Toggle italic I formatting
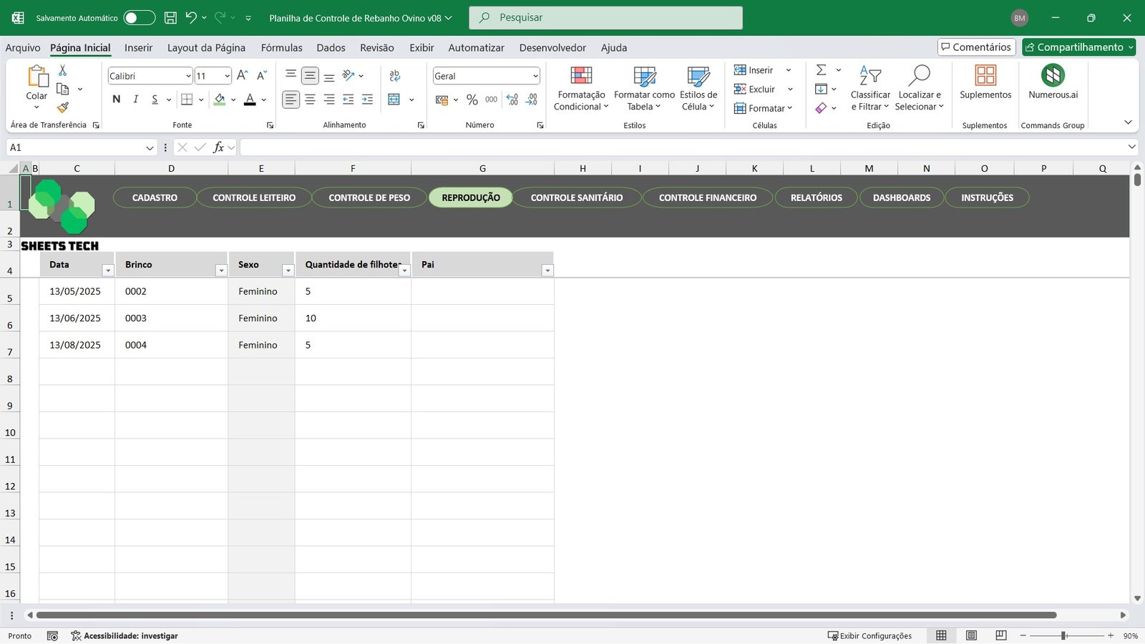1145x644 pixels. (x=135, y=99)
